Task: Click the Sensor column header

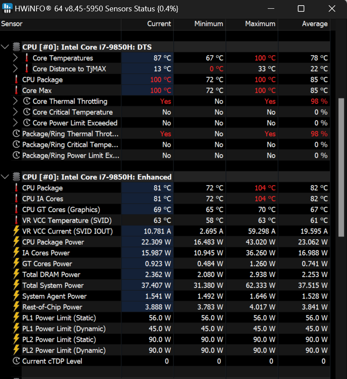Action: click(12, 24)
